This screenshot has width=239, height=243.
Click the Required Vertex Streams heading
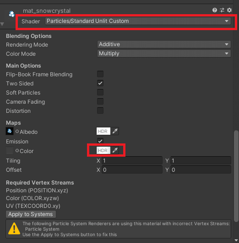point(40,183)
